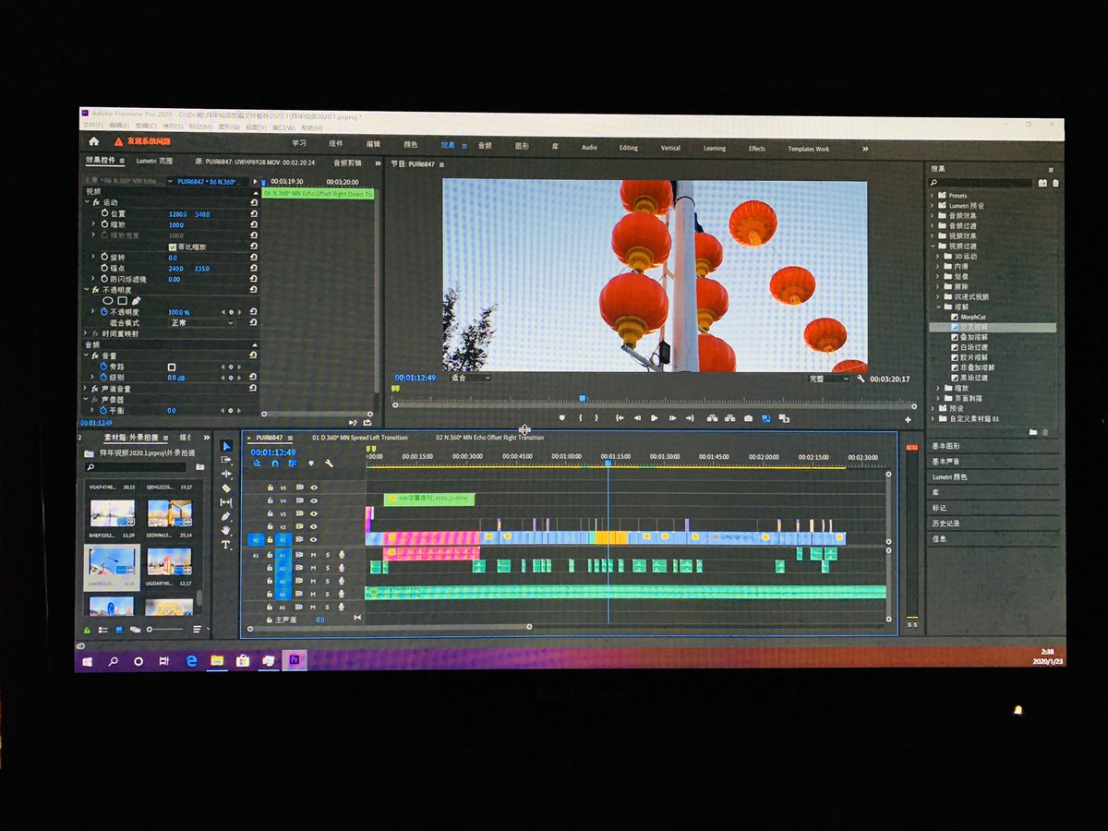Draw ellipse mask under 不透明度

pyautogui.click(x=108, y=301)
